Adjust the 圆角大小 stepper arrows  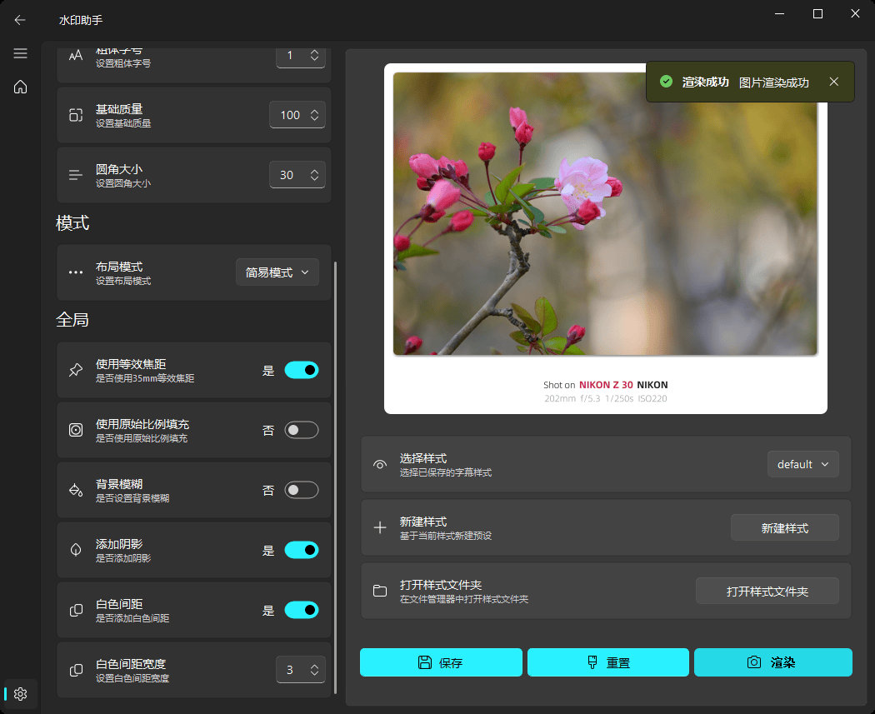point(314,175)
